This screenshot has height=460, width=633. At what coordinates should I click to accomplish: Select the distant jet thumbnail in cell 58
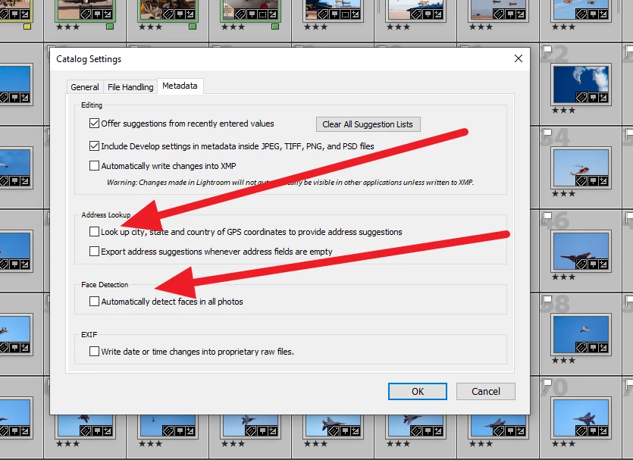click(x=581, y=334)
